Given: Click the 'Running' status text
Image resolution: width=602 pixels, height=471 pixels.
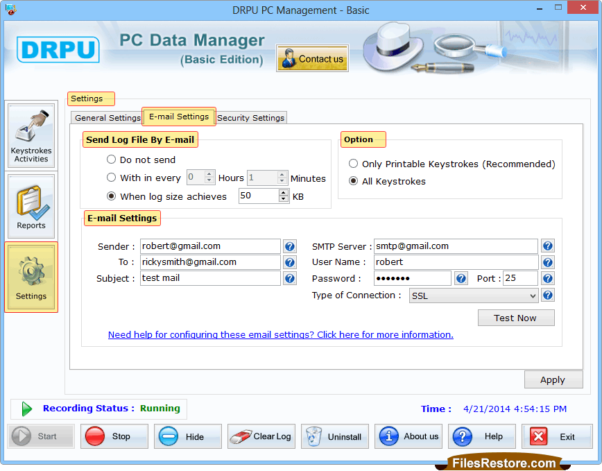Looking at the screenshot, I should coord(160,409).
